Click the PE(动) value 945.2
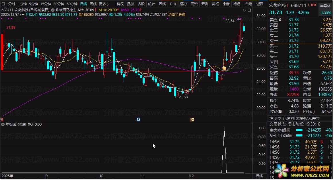The height and width of the screenshot is (180, 334). [327, 111]
